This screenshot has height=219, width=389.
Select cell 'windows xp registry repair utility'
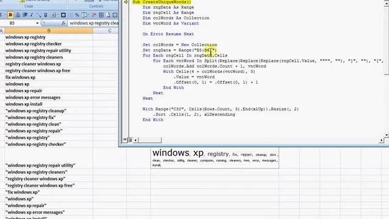49,50
